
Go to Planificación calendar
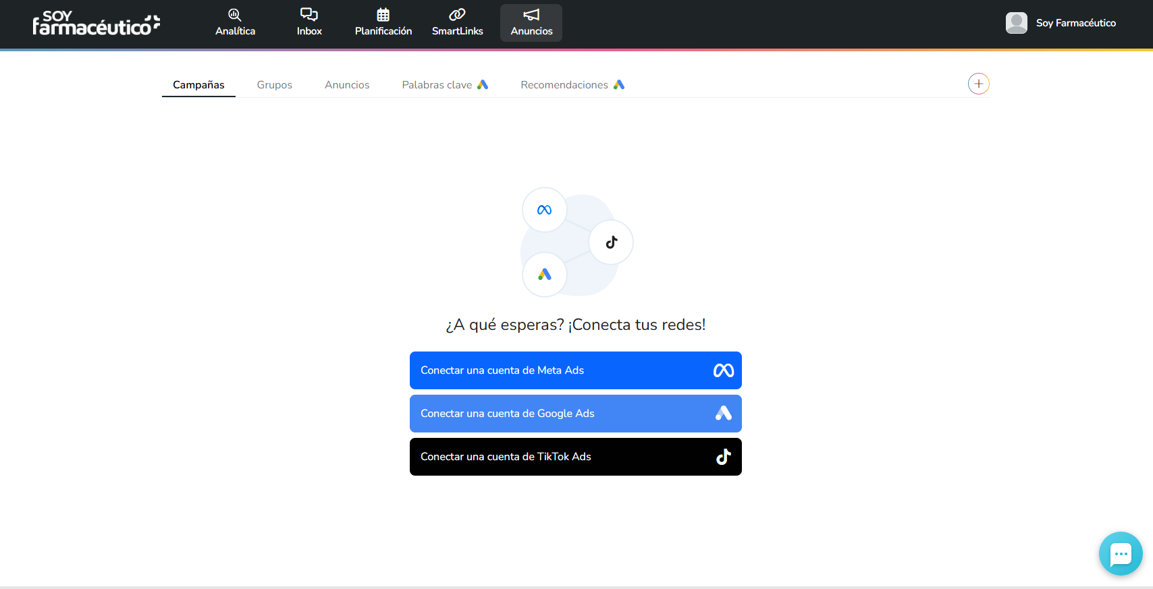coord(383,23)
